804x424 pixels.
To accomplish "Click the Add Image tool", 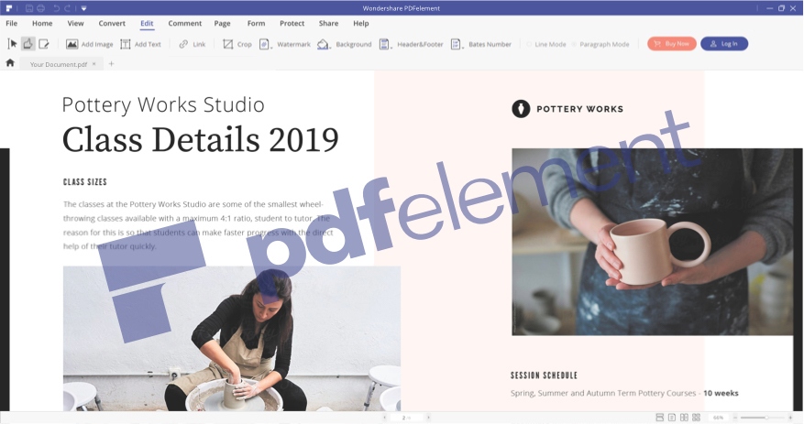I will coord(89,45).
